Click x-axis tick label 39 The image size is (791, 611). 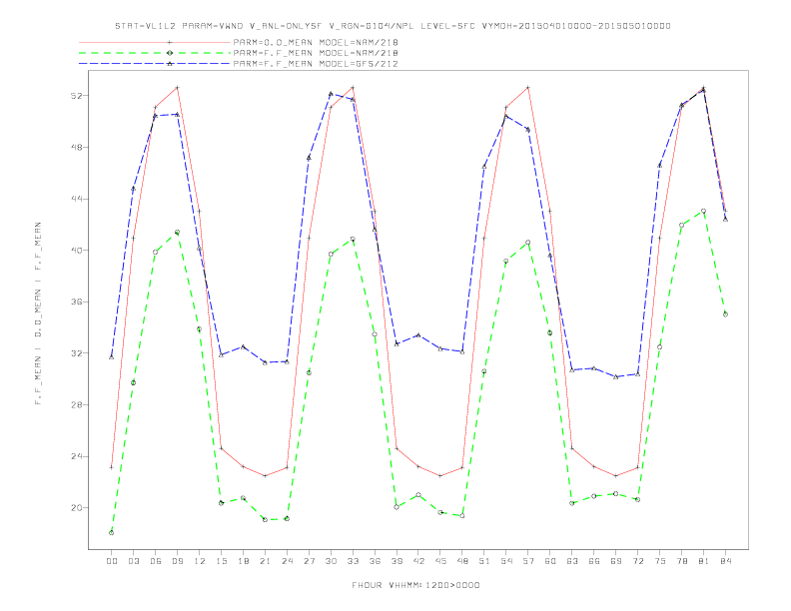point(396,561)
